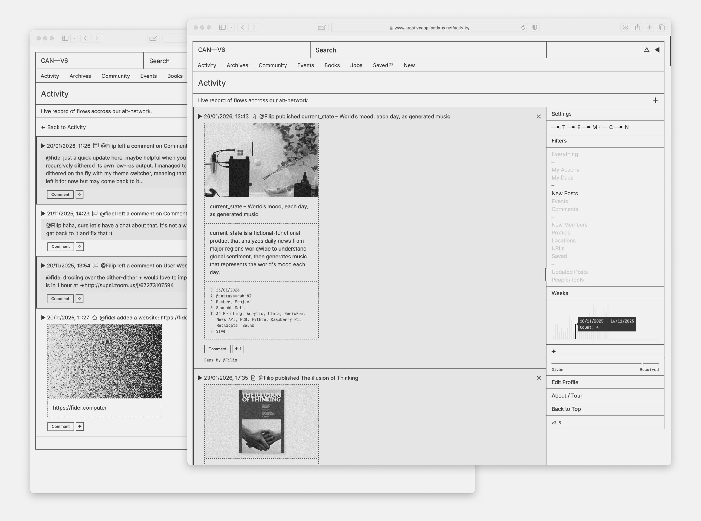Open Books in the back window nav
This screenshot has width=701, height=521.
[175, 76]
